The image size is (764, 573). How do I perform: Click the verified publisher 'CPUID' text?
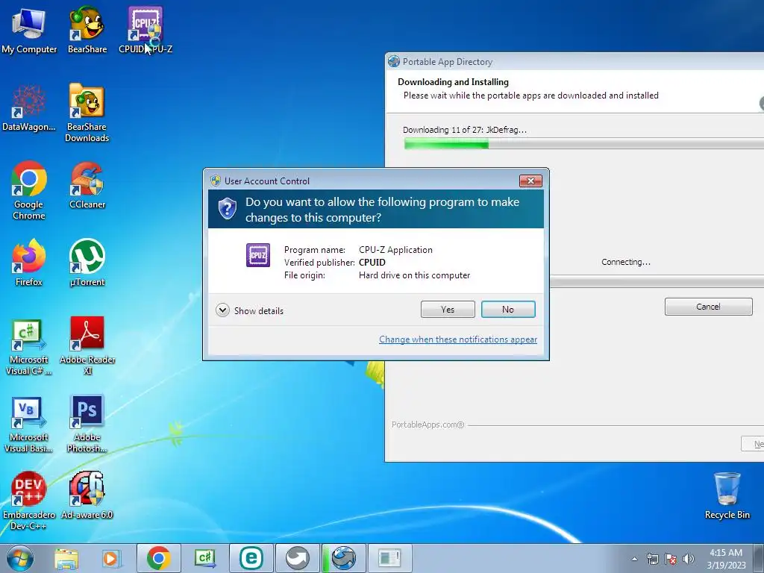(x=372, y=262)
